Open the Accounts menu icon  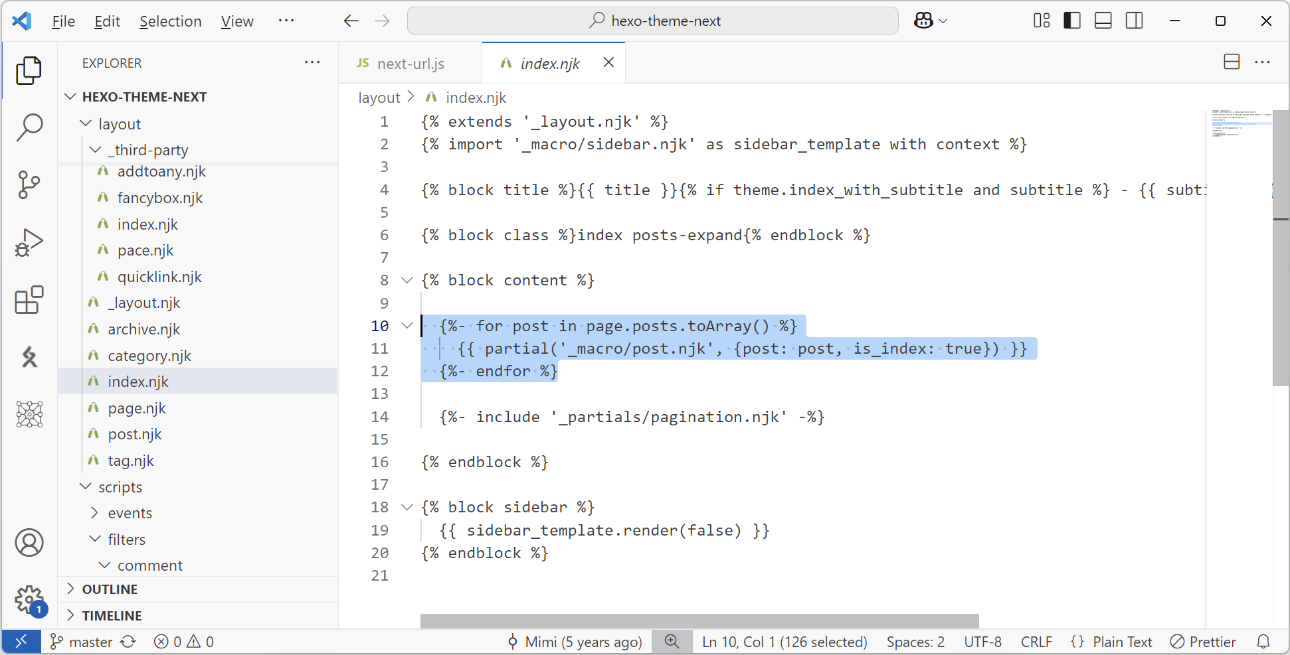click(x=29, y=543)
